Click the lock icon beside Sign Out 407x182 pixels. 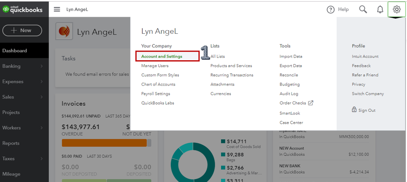[354, 110]
